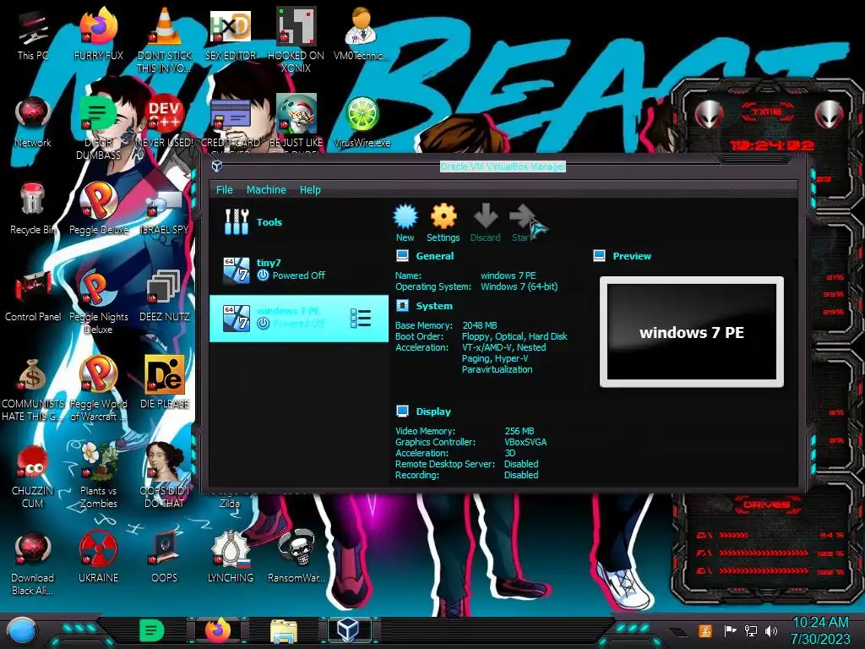The height and width of the screenshot is (649, 865).
Task: Click the System section header
Action: coord(434,306)
